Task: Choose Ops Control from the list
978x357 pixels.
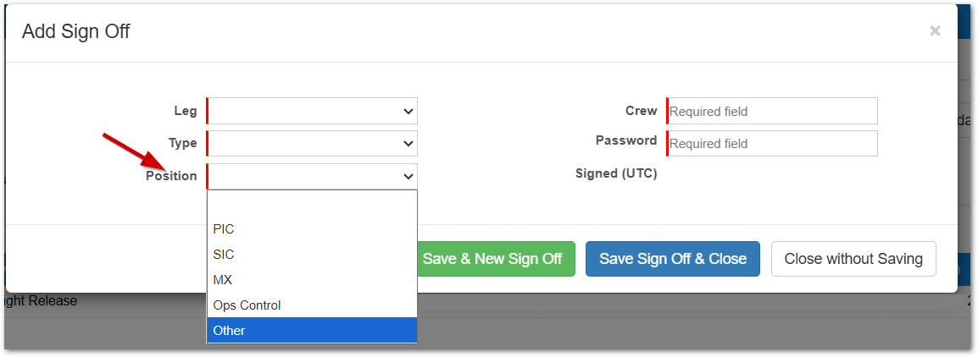Action: [x=312, y=305]
